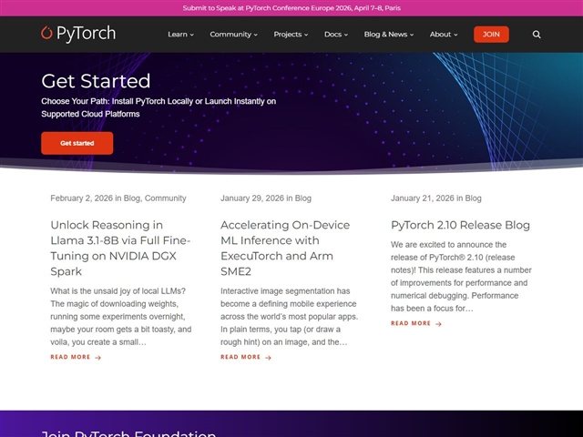Screen dimensions: 583x437
Task: Click the PyTorch flame logo icon
Action: (46, 33)
